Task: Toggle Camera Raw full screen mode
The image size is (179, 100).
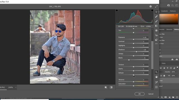Action: click(156, 6)
